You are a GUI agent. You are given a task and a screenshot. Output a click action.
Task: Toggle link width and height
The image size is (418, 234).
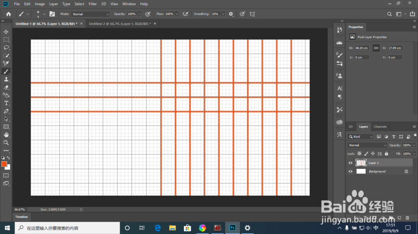376,48
